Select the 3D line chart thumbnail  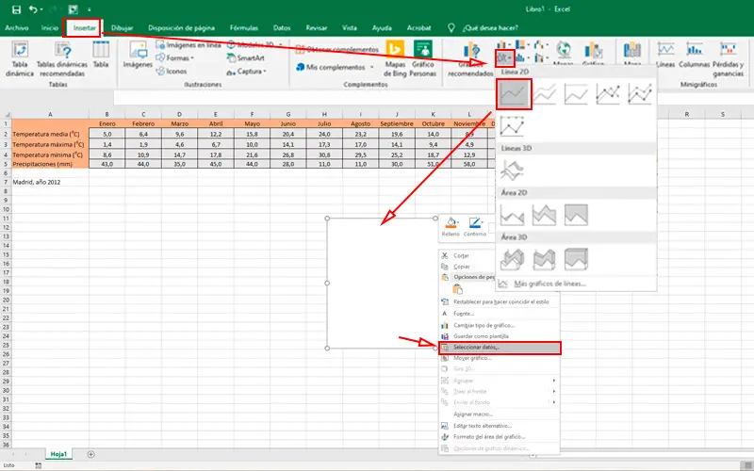pos(514,170)
